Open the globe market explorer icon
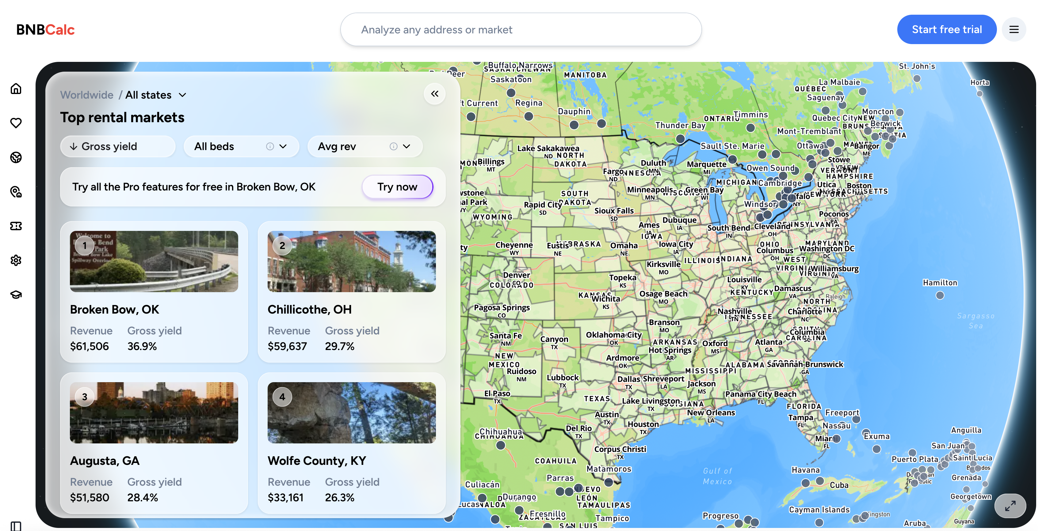This screenshot has width=1038, height=531. coord(16,157)
